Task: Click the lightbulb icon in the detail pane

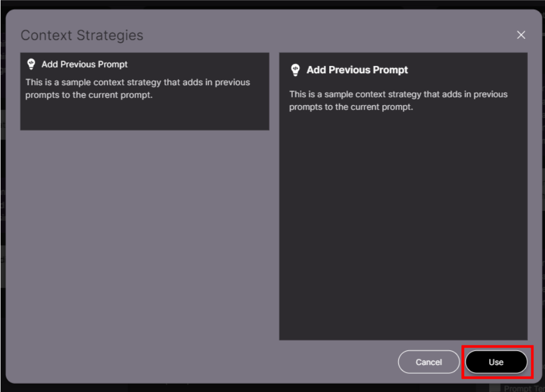Action: [x=295, y=70]
